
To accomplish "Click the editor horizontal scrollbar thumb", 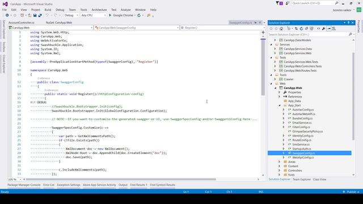I will (x=121, y=180).
